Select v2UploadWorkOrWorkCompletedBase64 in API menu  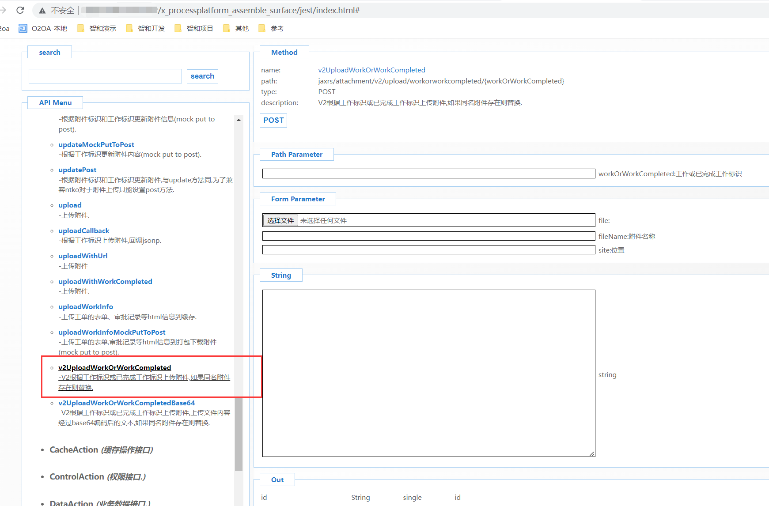pos(126,403)
